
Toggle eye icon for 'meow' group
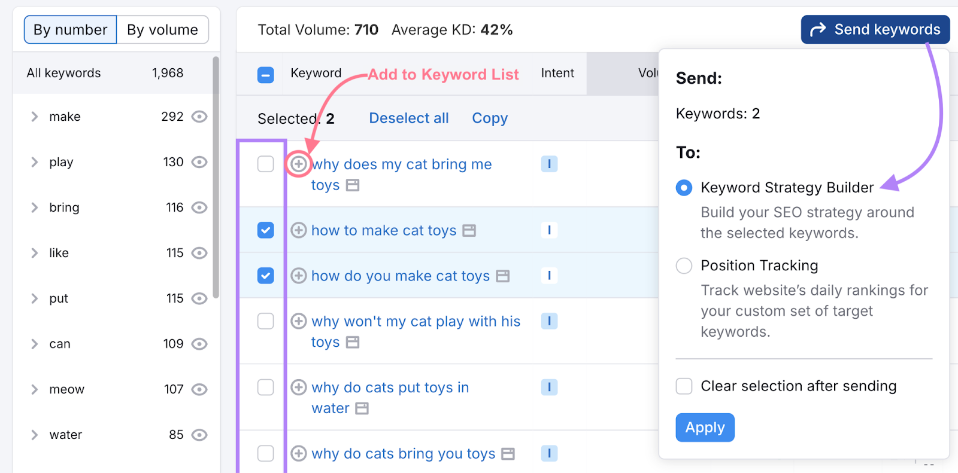click(199, 389)
